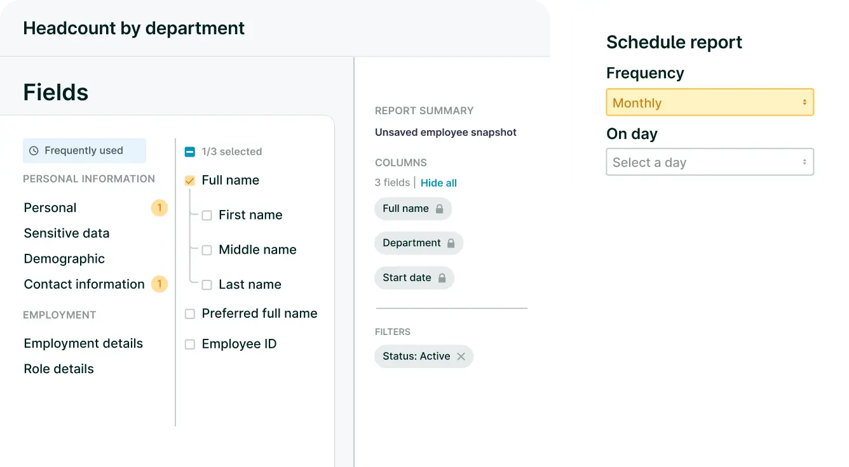Click the lock icon on Department chip
This screenshot has width=849, height=467.
[451, 243]
